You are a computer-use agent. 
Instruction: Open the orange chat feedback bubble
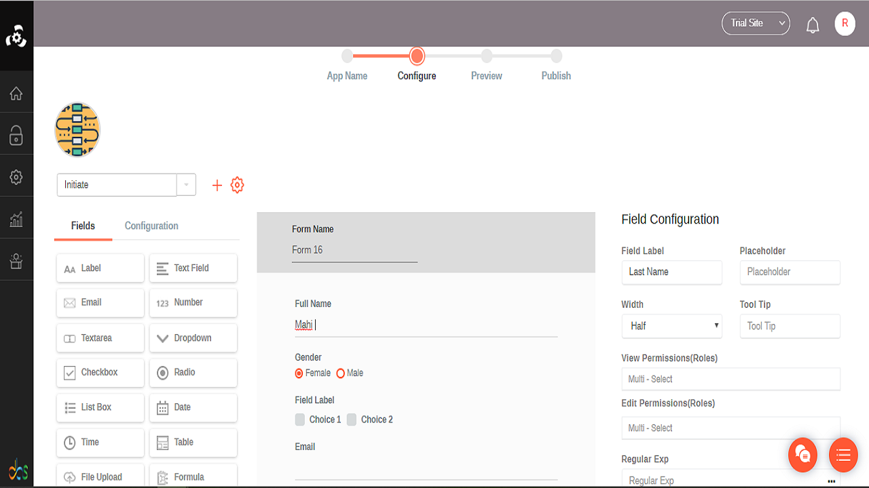[802, 455]
